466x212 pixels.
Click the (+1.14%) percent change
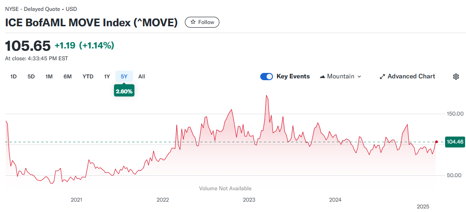(96, 46)
